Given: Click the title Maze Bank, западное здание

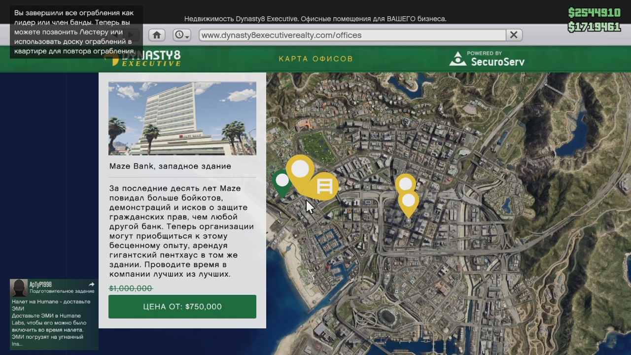Looking at the screenshot, I should click(x=170, y=166).
